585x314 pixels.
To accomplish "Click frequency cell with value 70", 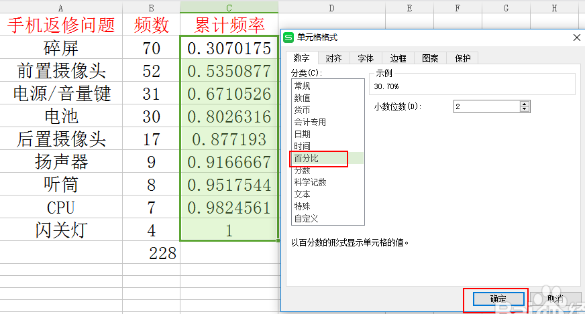I will point(151,48).
